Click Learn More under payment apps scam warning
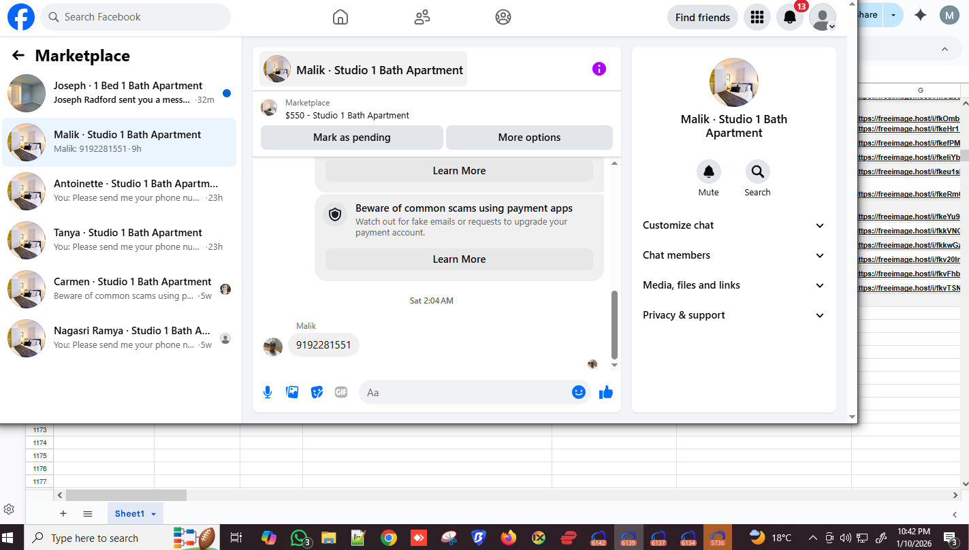The height and width of the screenshot is (550, 969). (x=459, y=259)
